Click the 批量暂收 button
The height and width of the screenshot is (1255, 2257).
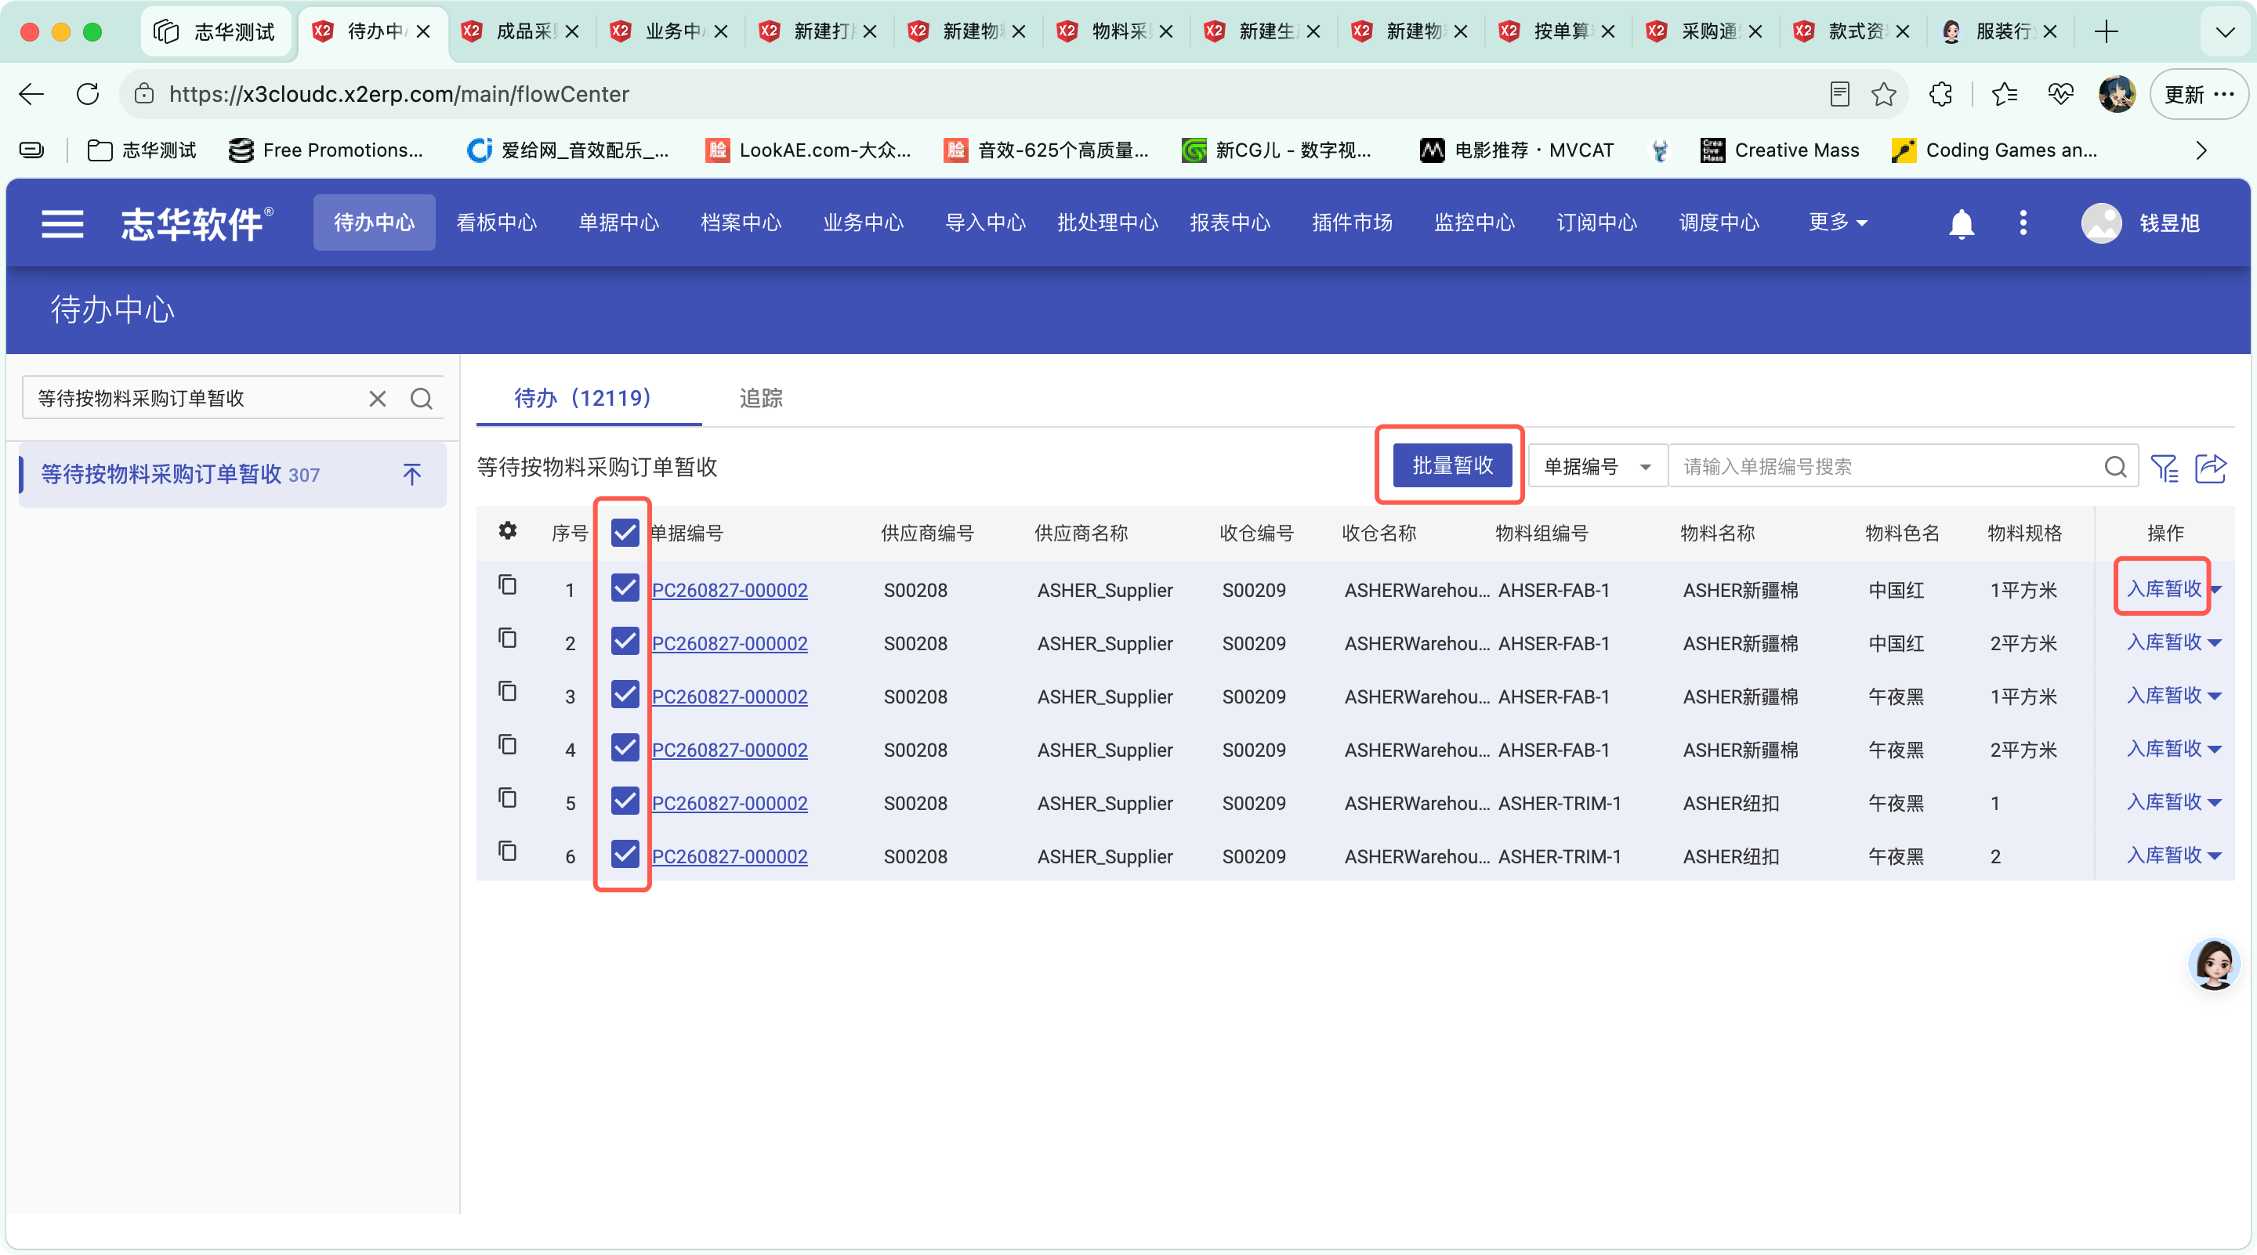pos(1452,466)
